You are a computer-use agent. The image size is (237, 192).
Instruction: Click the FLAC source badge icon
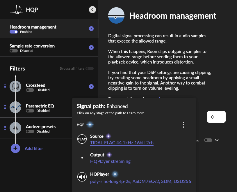(x=82, y=139)
